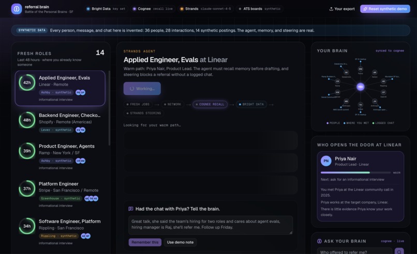Click the LOGGED CHAT legend entry
417x254 pixels.
tap(383, 123)
